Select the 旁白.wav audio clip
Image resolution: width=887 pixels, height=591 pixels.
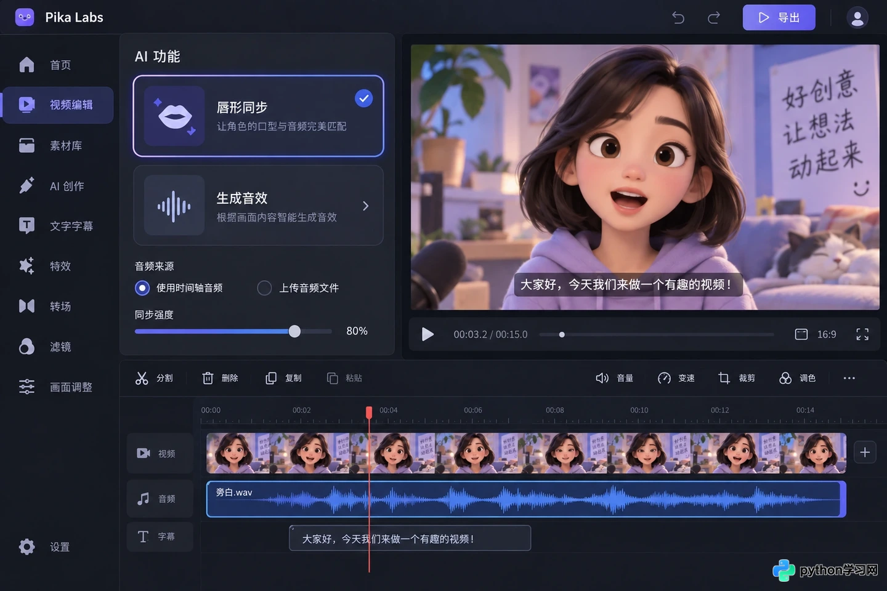pyautogui.click(x=526, y=499)
